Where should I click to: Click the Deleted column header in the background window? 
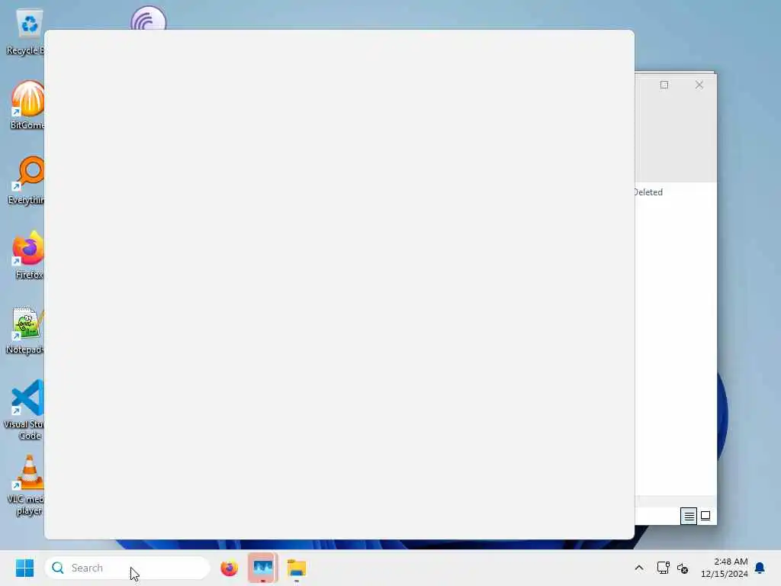click(x=648, y=192)
